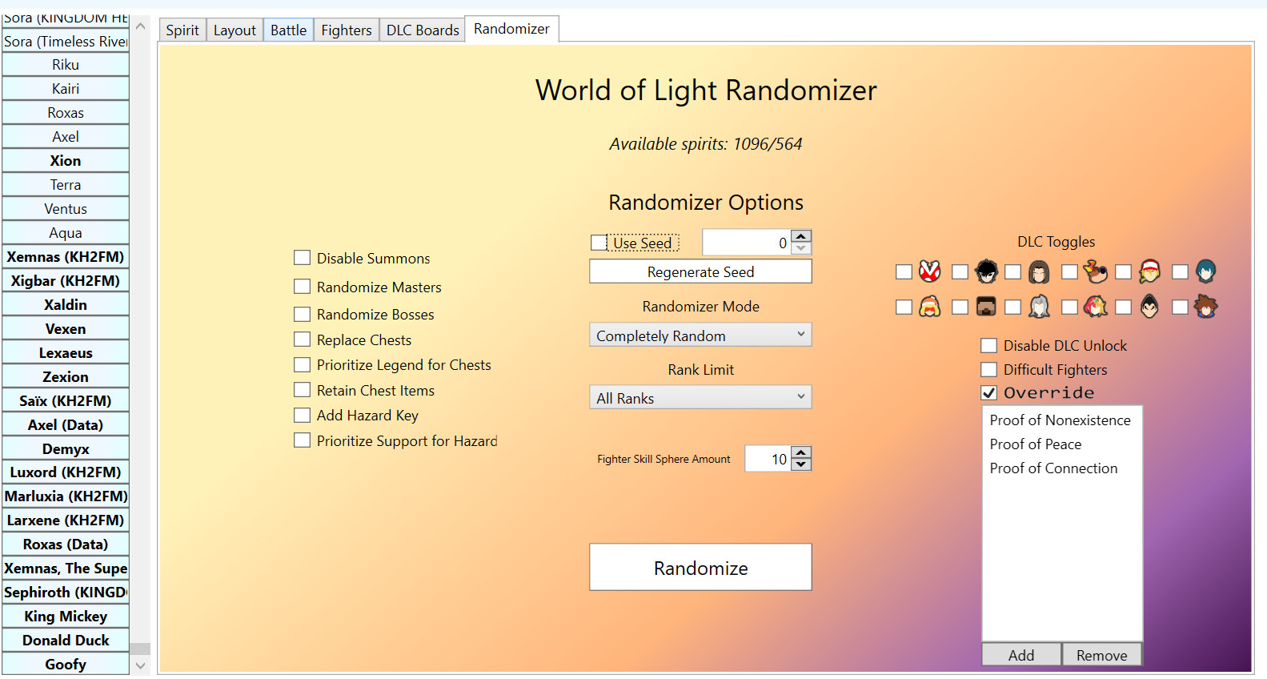
Task: Click the Terry DLC fighter icon
Action: 1149,271
